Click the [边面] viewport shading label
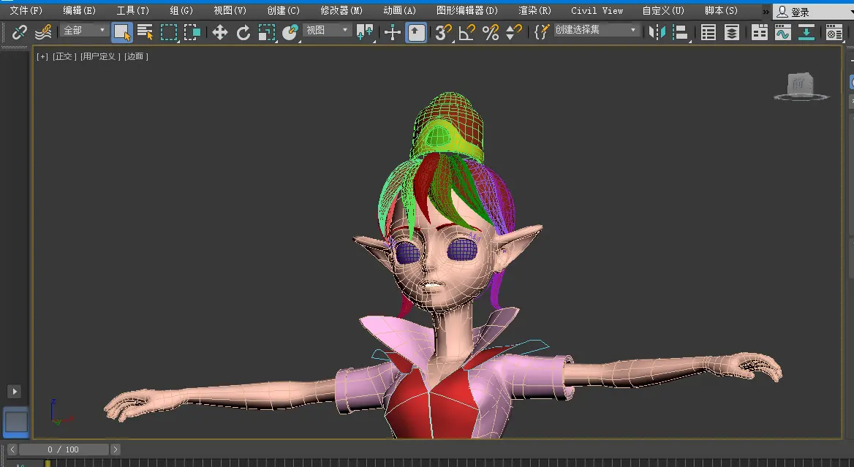 [x=136, y=56]
